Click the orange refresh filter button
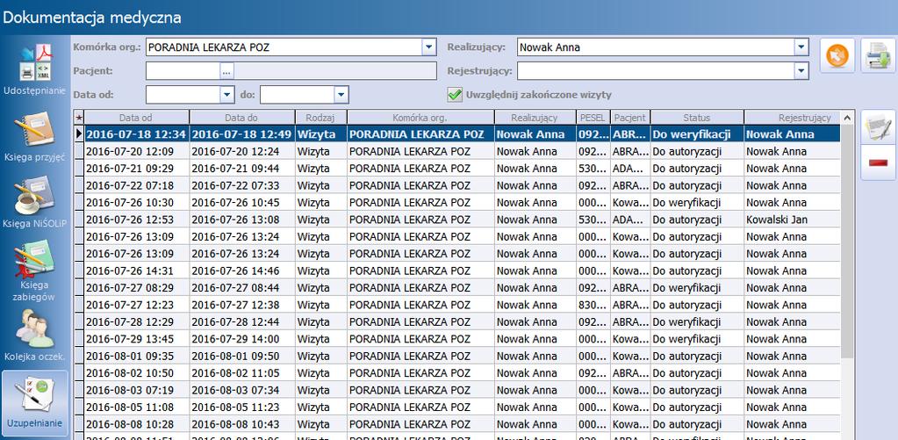Image resolution: width=898 pixels, height=440 pixels. coord(837,56)
